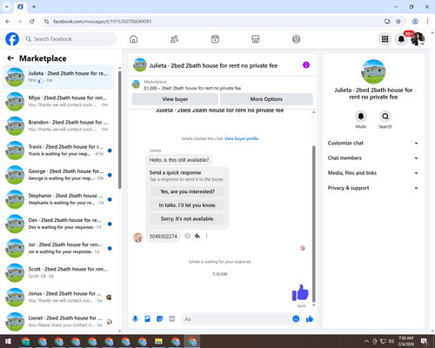Show hidden system tray icons
435x348 pixels.
coord(366,341)
